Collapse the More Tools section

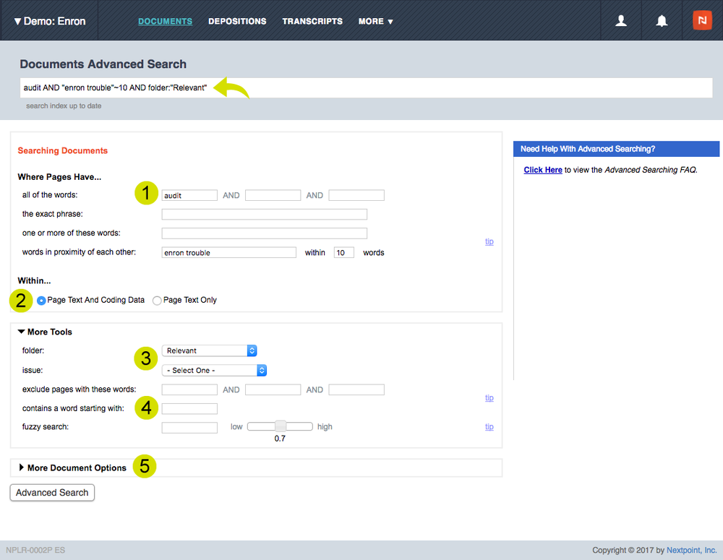point(45,332)
